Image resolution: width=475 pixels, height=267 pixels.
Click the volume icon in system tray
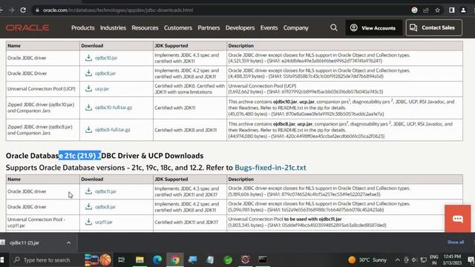pyautogui.click(x=414, y=260)
